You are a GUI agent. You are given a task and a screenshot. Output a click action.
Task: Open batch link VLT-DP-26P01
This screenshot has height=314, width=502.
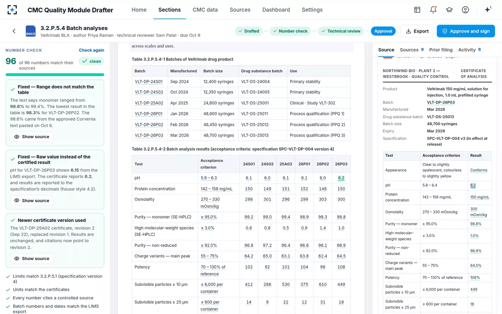[x=149, y=114]
